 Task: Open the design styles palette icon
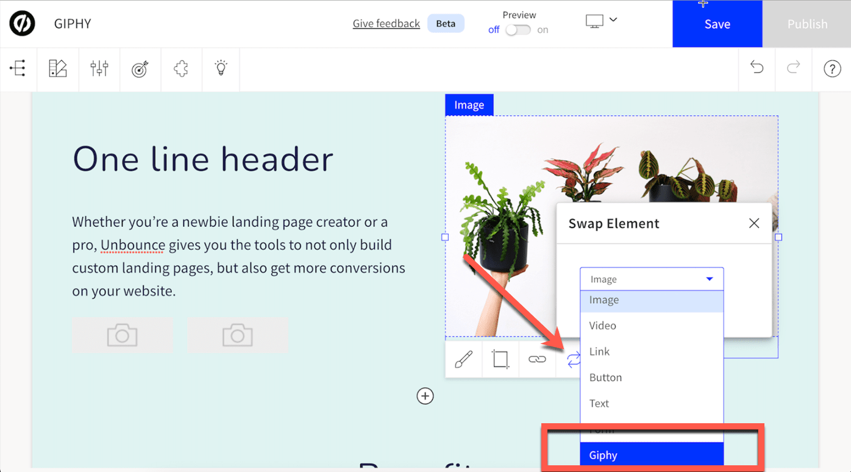(58, 68)
